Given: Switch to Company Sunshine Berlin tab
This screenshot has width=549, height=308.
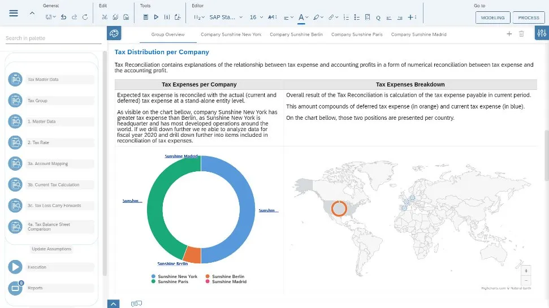Looking at the screenshot, I should coord(296,34).
